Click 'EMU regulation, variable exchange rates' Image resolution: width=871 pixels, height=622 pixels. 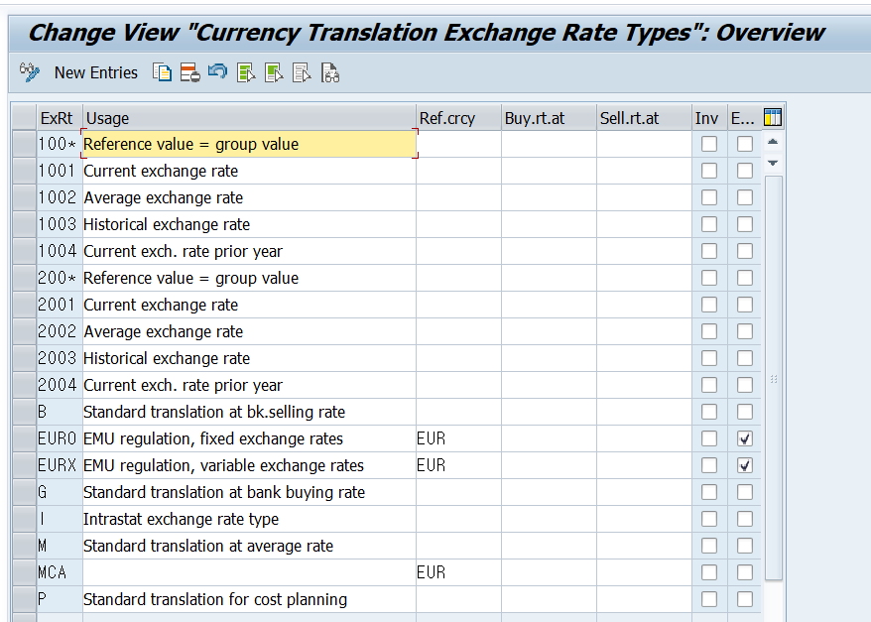(x=223, y=465)
